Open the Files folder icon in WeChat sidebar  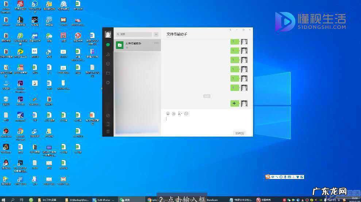(x=108, y=73)
